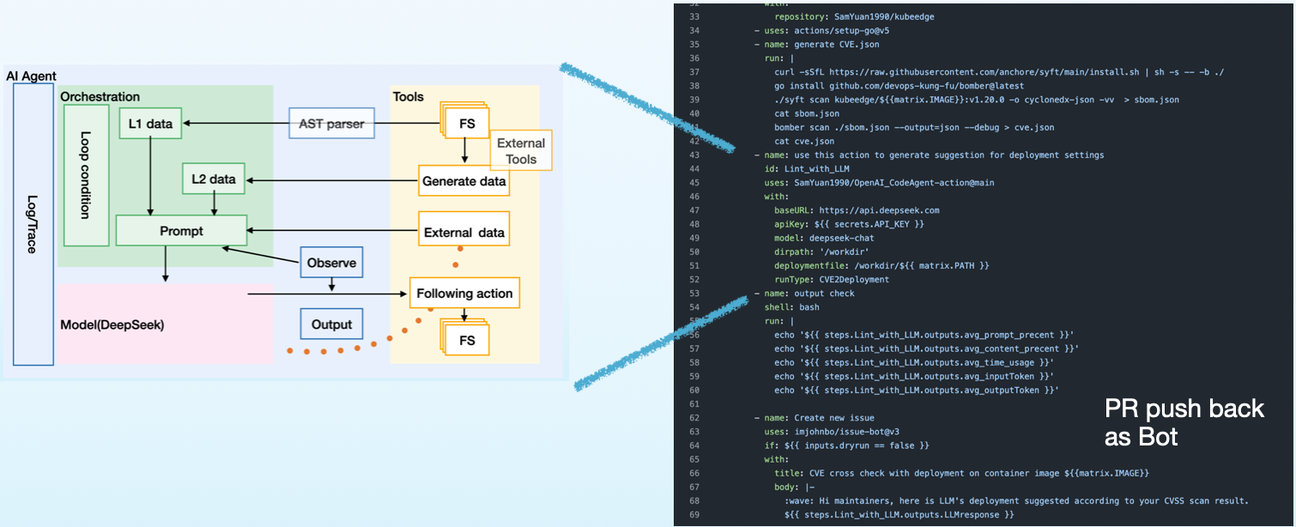Click the FS stack below Following action
Image resolution: width=1296 pixels, height=527 pixels.
(x=465, y=340)
